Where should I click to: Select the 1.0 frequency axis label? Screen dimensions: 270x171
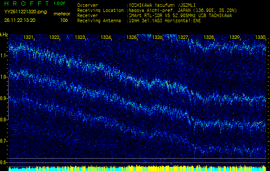point(4,77)
